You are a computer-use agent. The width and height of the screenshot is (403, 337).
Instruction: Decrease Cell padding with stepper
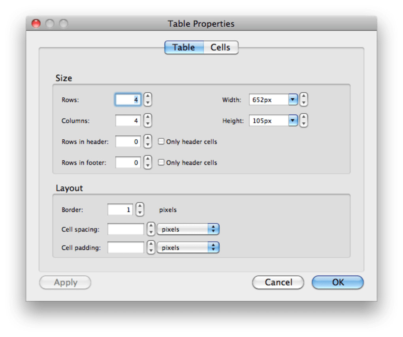point(151,251)
